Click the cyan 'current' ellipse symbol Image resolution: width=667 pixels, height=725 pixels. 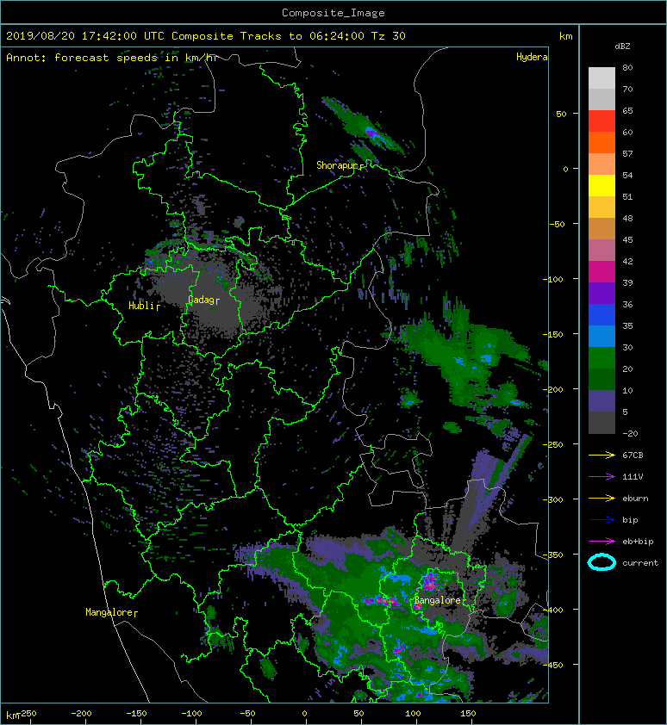click(602, 562)
